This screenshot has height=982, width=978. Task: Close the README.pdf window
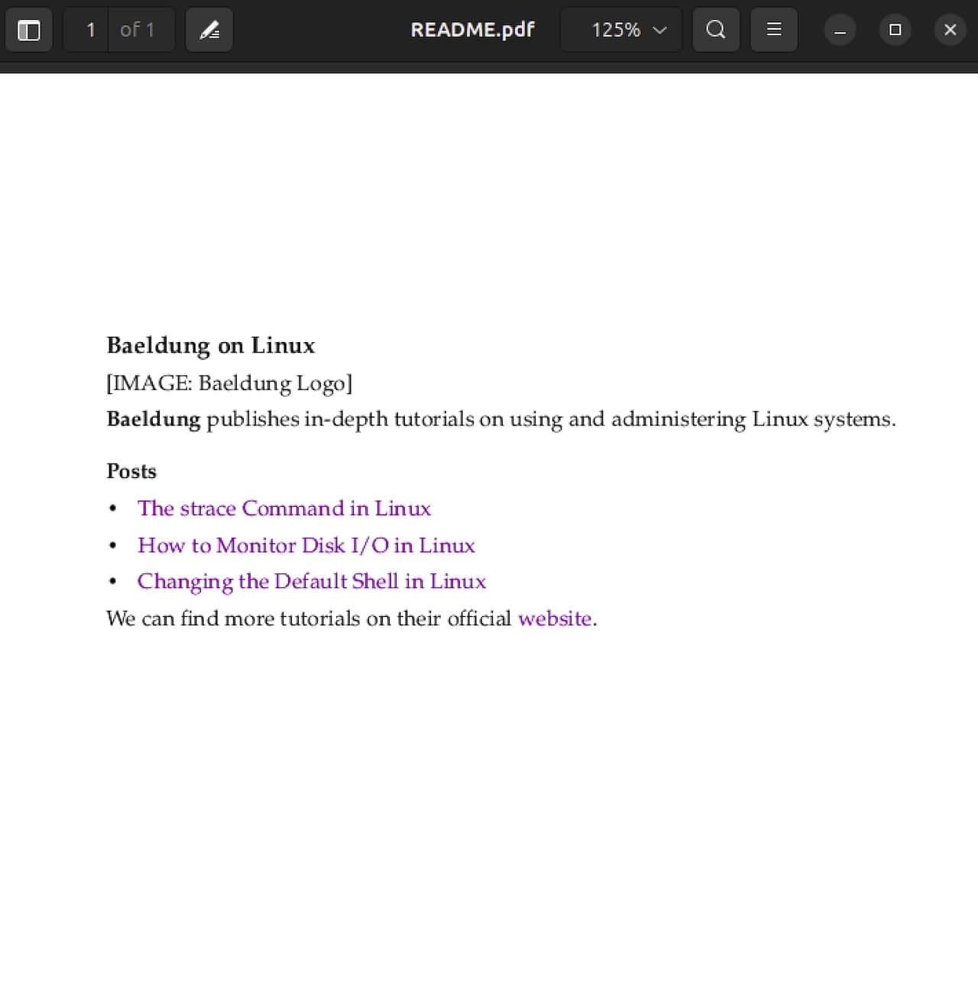tap(950, 30)
